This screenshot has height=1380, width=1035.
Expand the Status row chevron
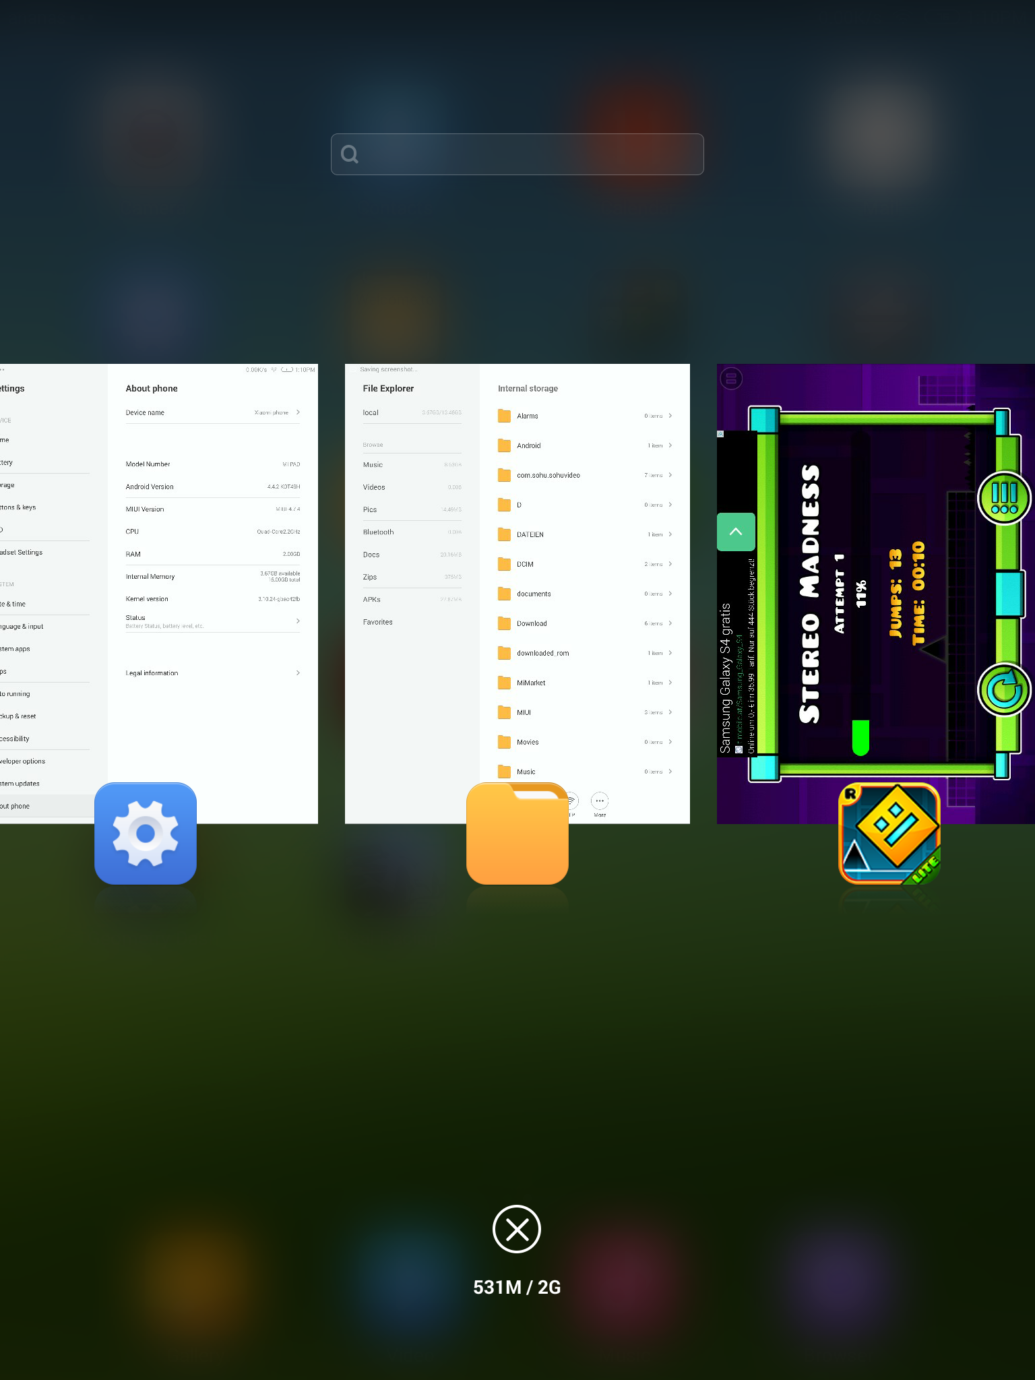pos(298,621)
